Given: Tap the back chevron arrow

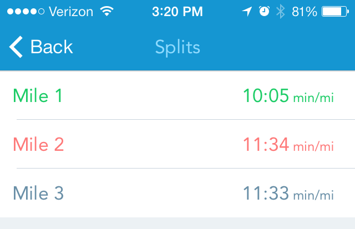Looking at the screenshot, I should [16, 47].
